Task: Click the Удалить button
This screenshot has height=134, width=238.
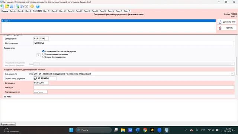Action: 227,28
